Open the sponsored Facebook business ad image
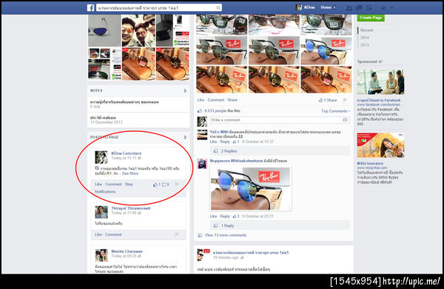 [x=380, y=82]
